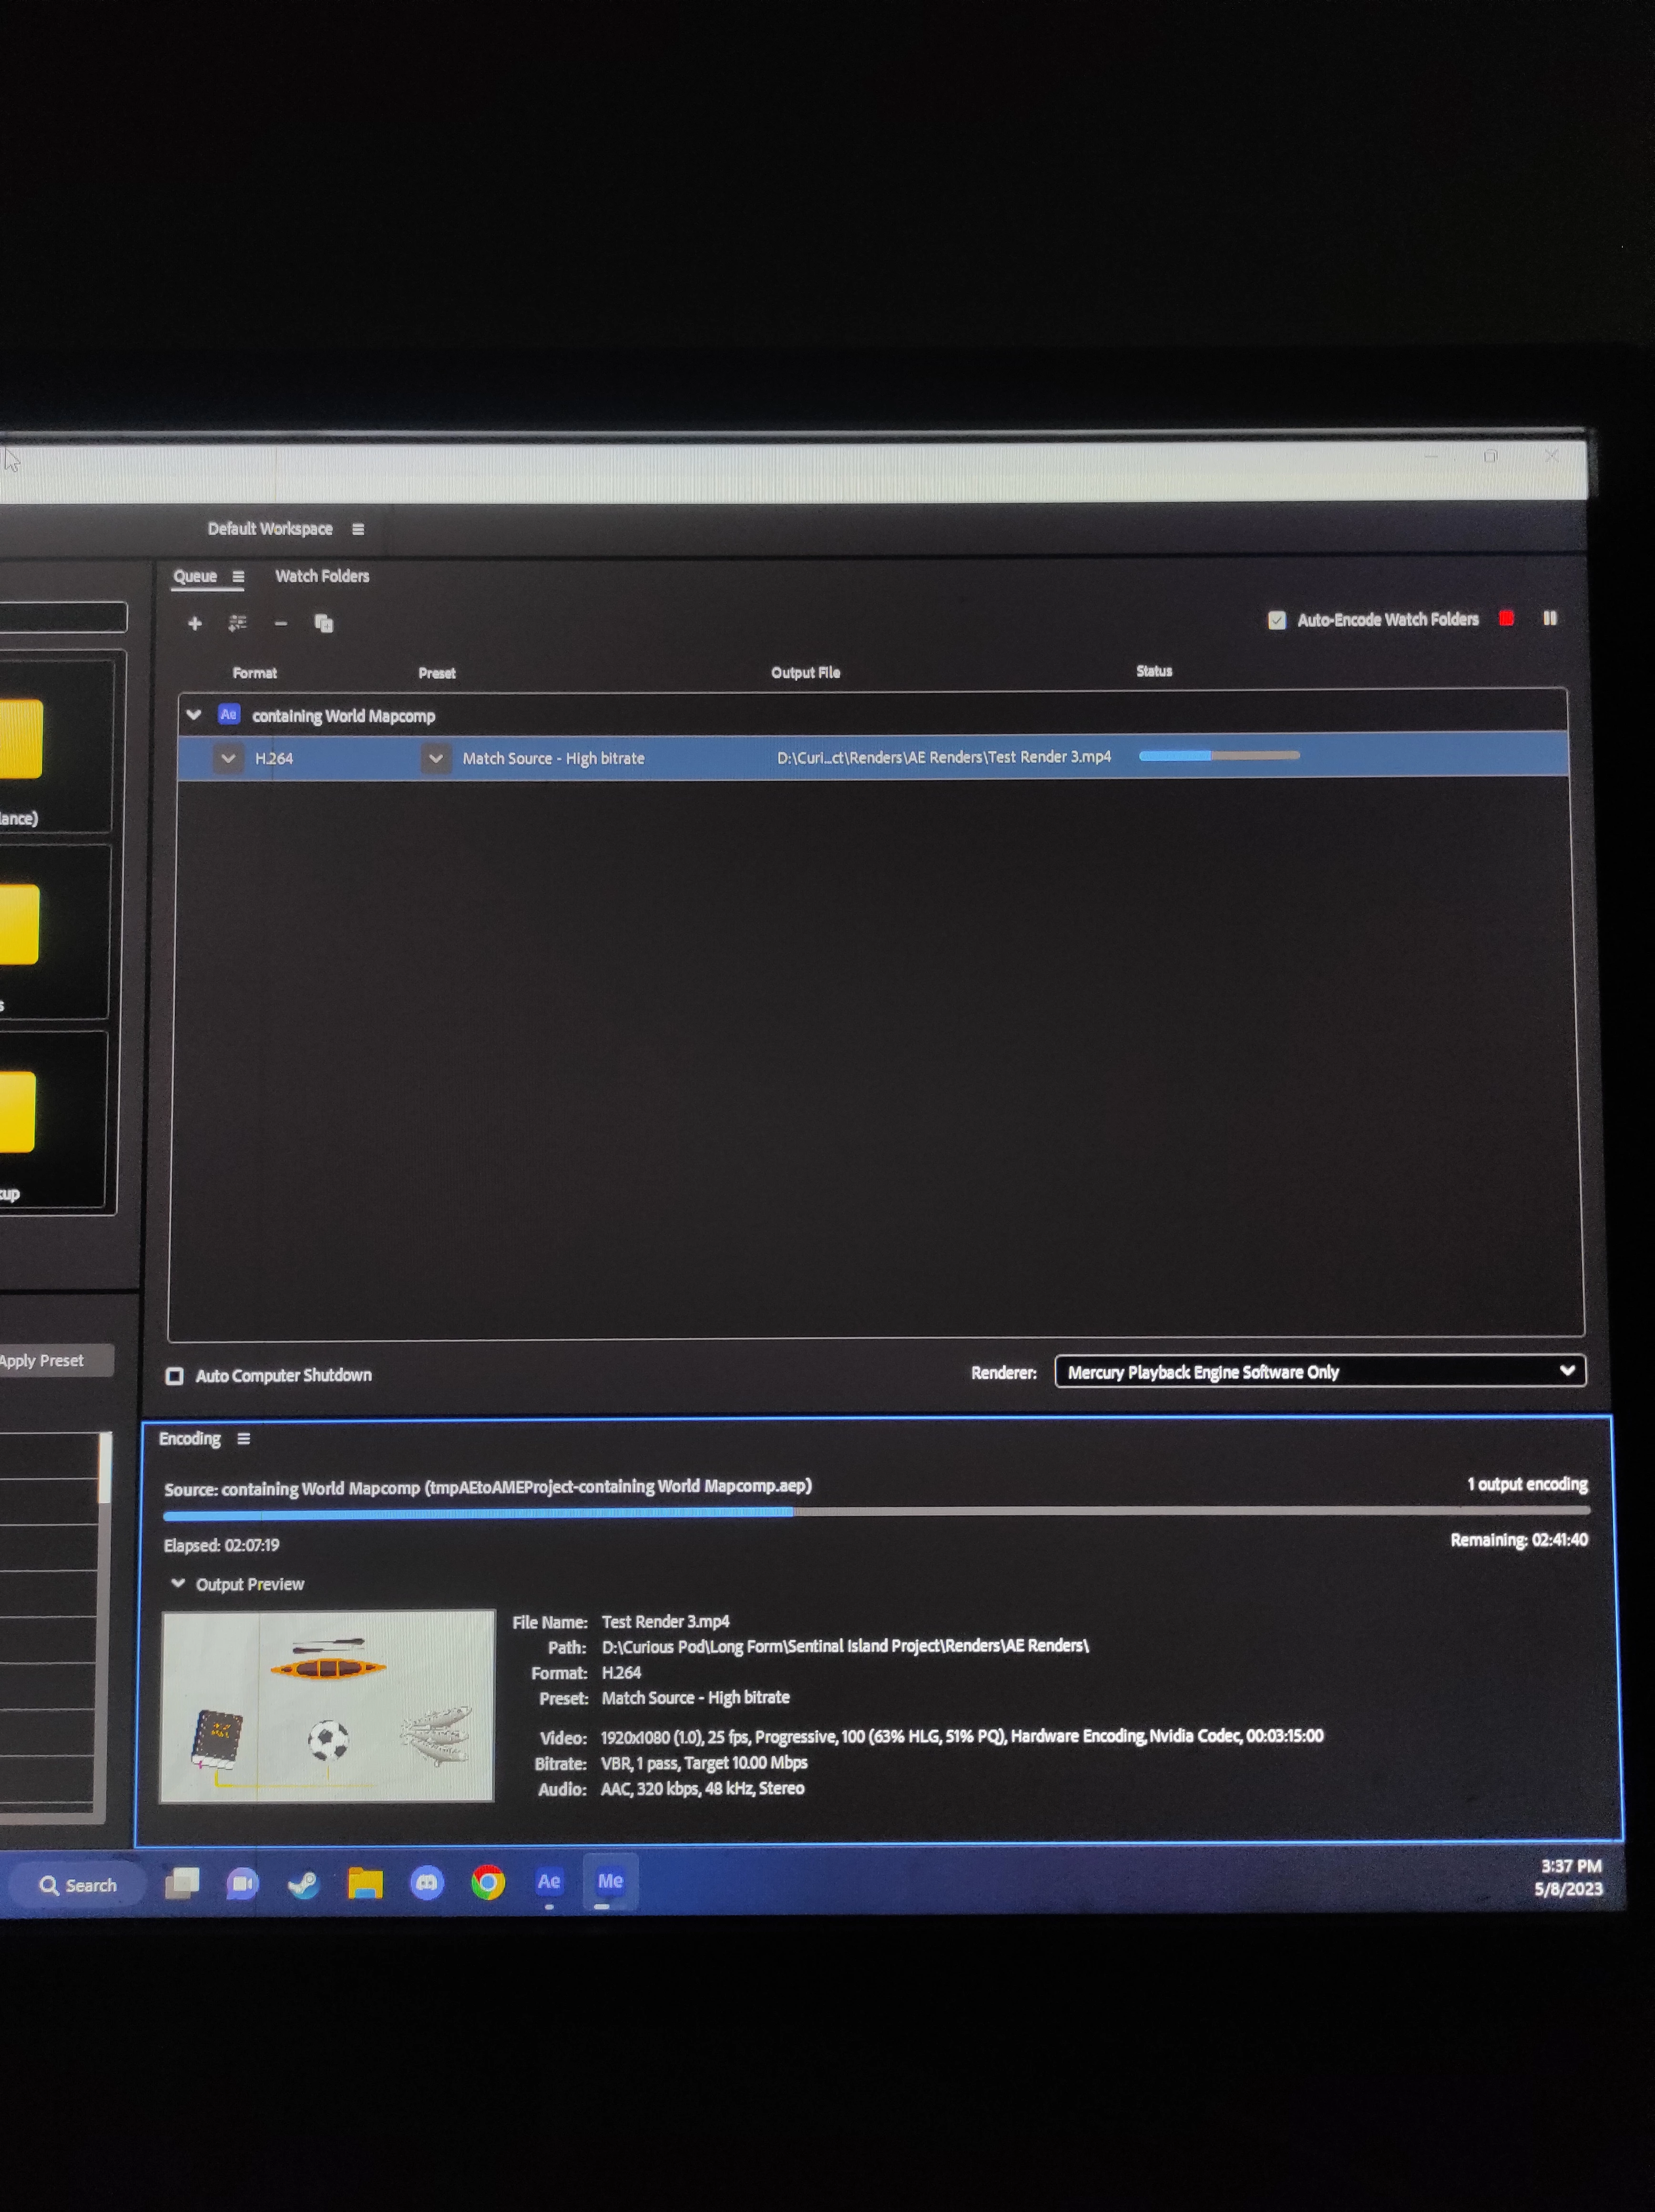Viewport: 1655px width, 2212px height.
Task: Click the Test Render 3.mp4 output file path
Action: [x=943, y=757]
